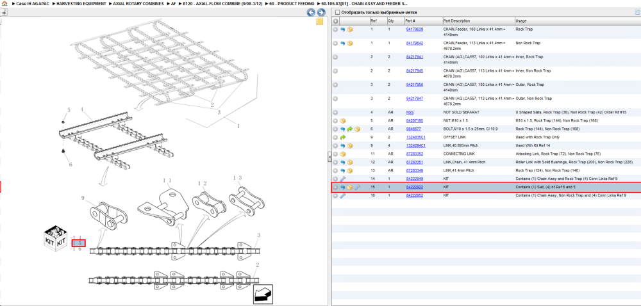The height and width of the screenshot is (306, 641).
Task: Open the yellow note icon above diagram
Action: pyautogui.click(x=320, y=22)
